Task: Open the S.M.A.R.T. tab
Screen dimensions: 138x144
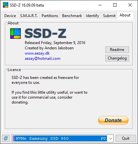Action: click(x=29, y=16)
